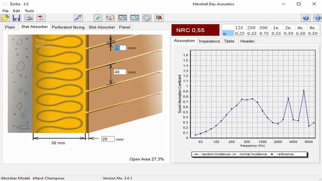Click the open file folder icon
This screenshot has height=181, width=322.
tap(5, 18)
